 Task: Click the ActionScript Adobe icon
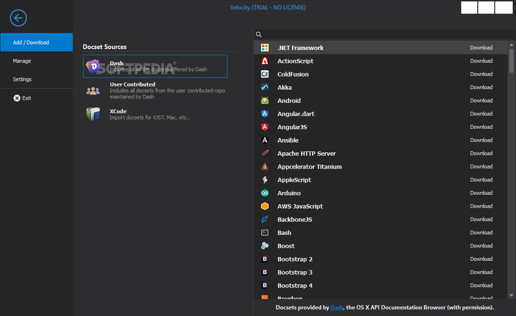click(264, 61)
